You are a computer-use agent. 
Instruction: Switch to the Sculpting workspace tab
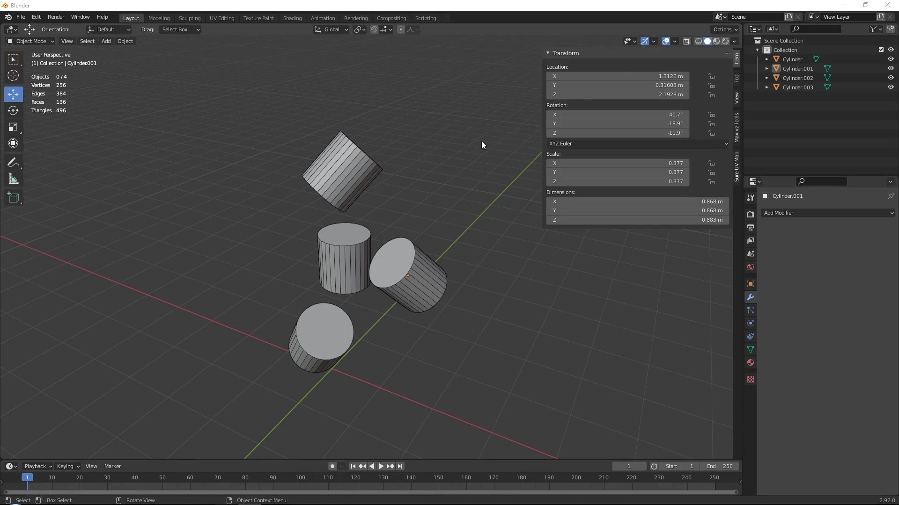190,18
